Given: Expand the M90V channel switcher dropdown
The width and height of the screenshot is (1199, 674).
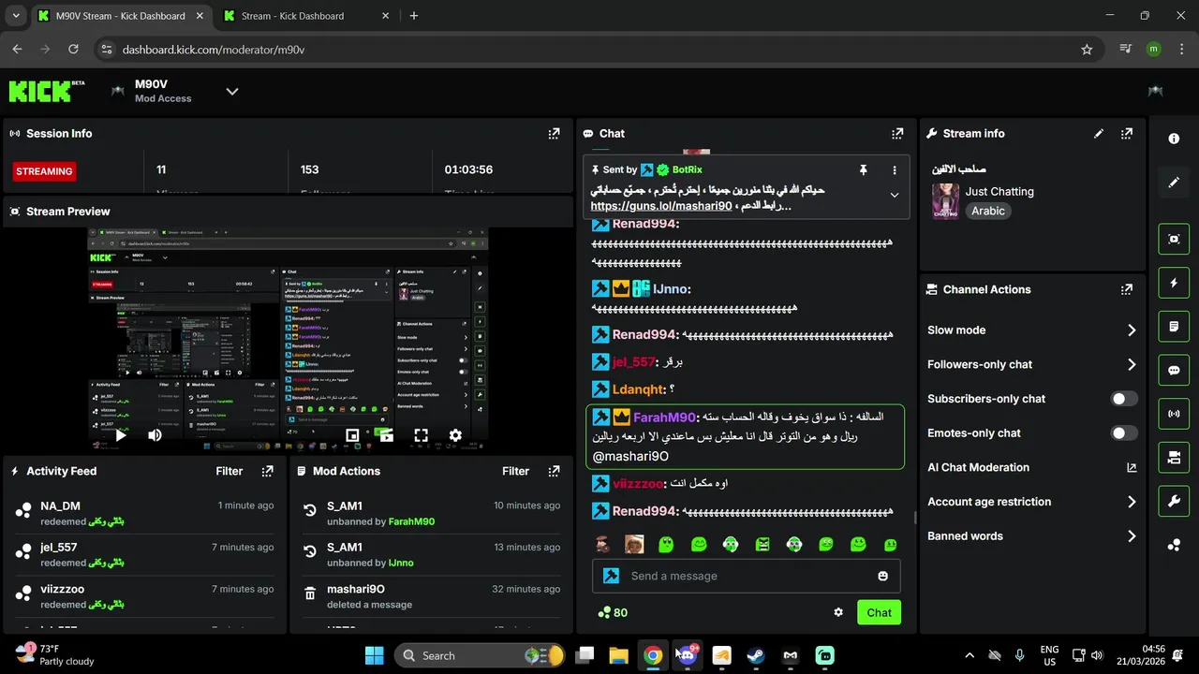Looking at the screenshot, I should (x=232, y=91).
